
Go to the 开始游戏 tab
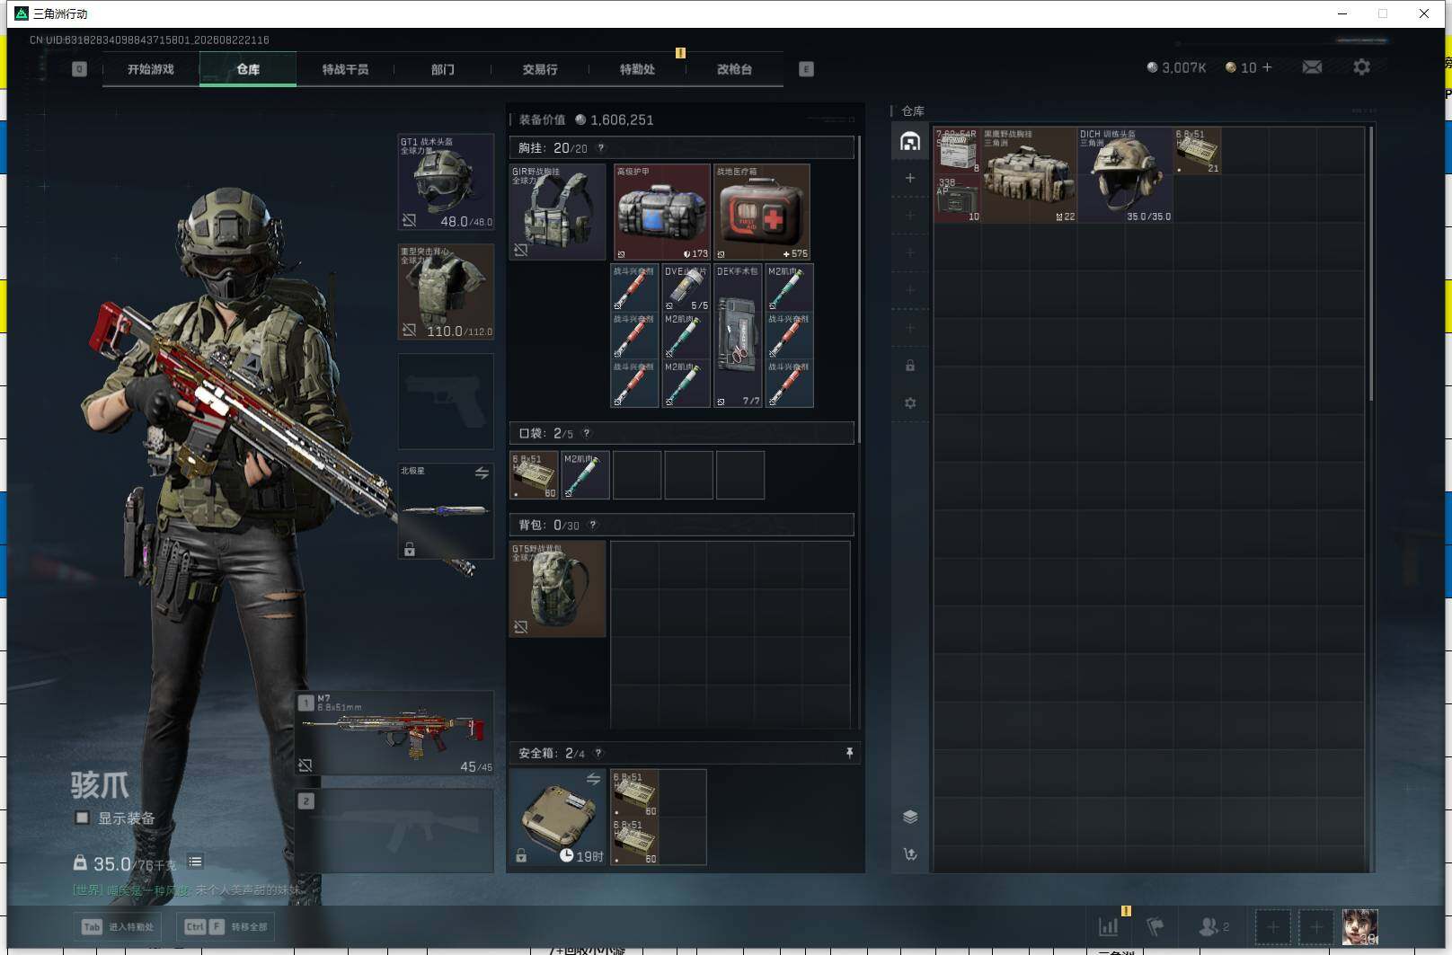pos(151,69)
